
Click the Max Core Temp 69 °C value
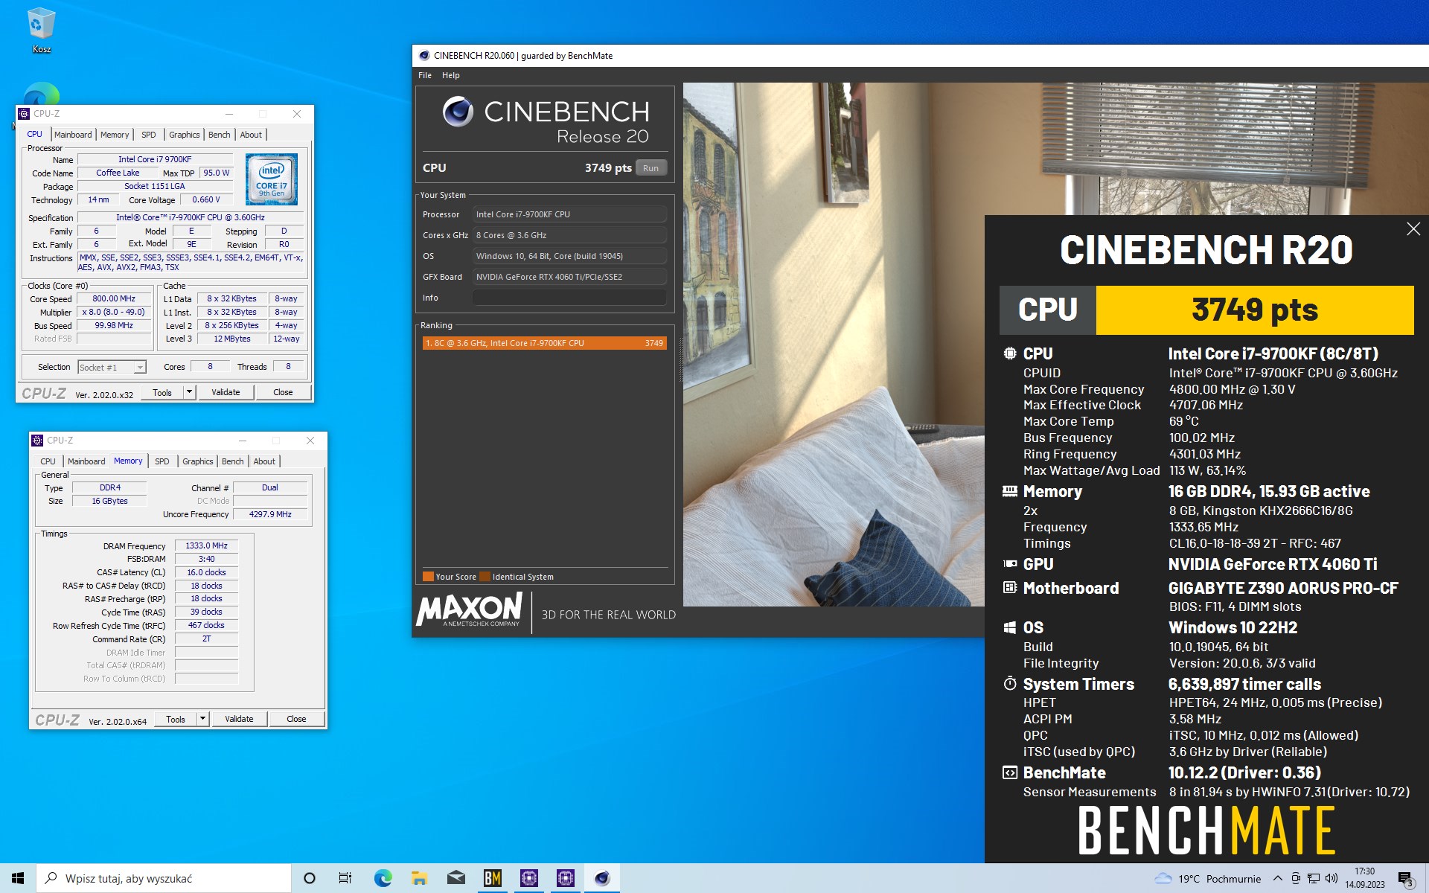(1183, 421)
